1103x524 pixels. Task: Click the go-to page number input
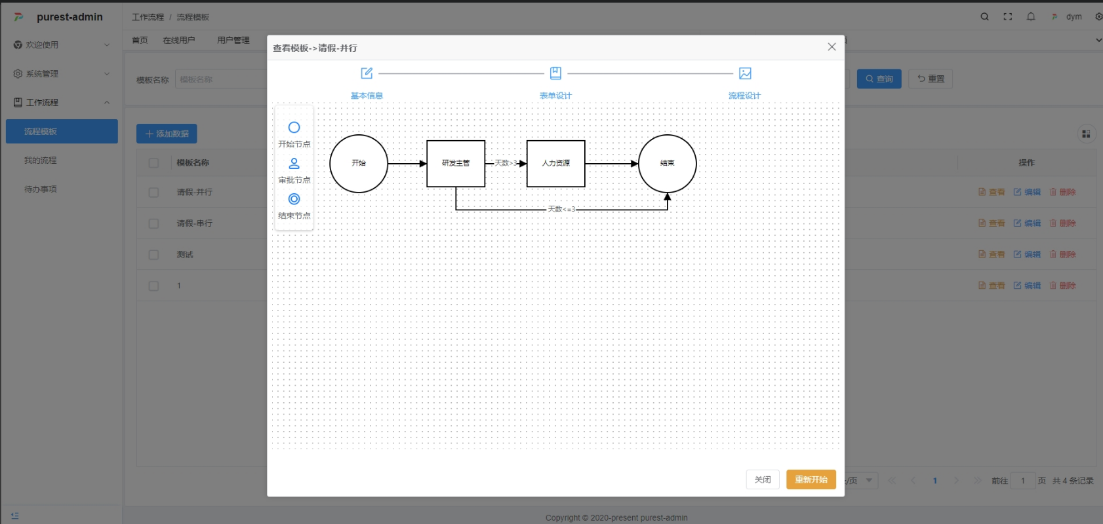[x=1023, y=481]
